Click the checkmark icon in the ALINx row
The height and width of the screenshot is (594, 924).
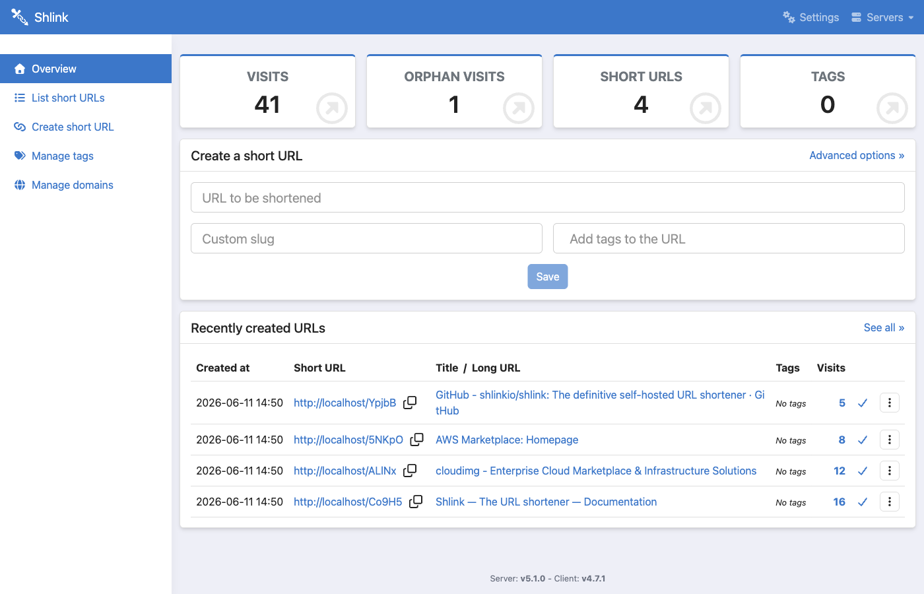(862, 471)
